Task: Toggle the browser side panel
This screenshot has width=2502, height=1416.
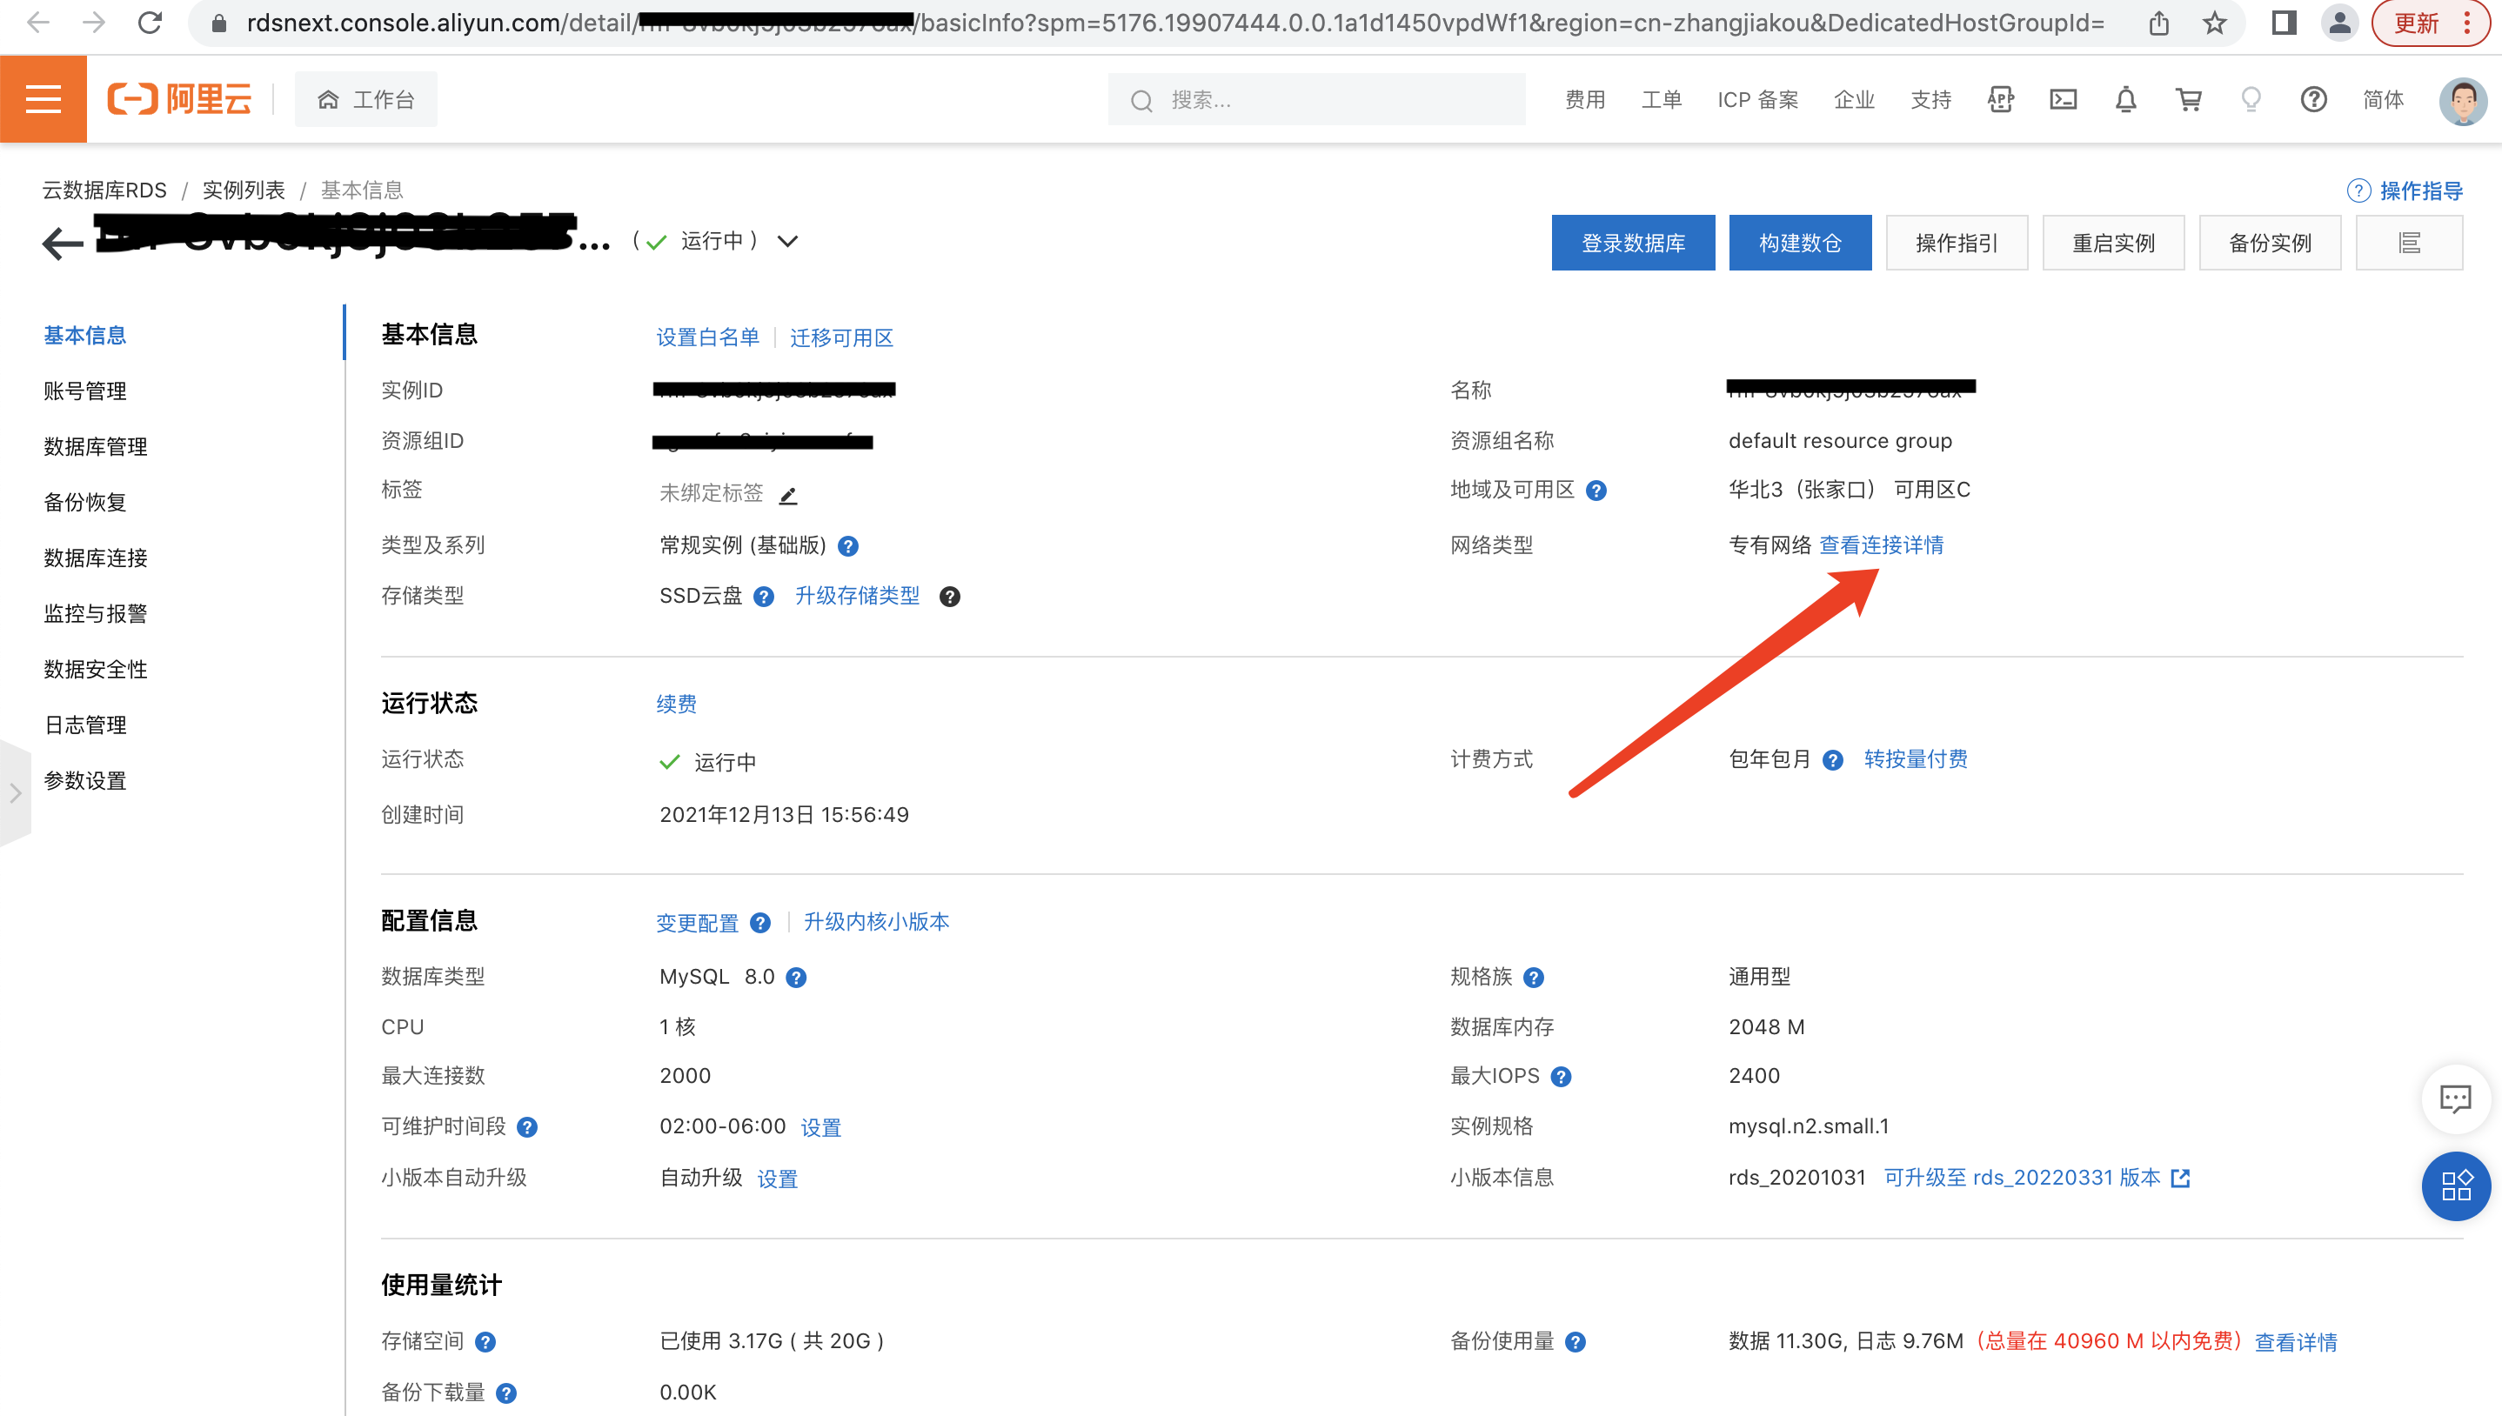Action: [x=2285, y=23]
